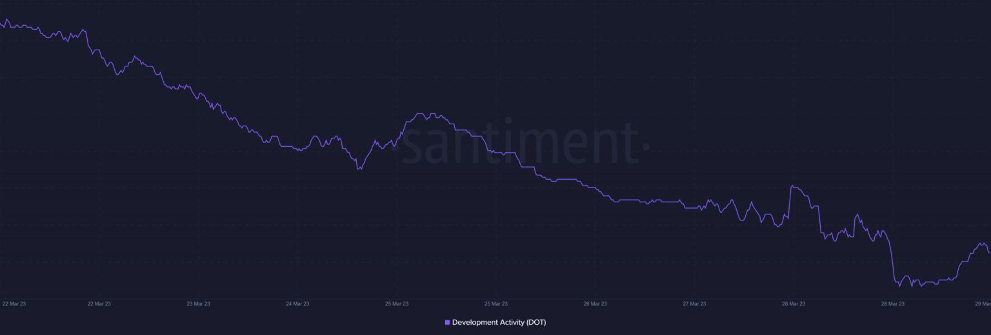The height and width of the screenshot is (335, 991).
Task: Click the sharp spike peak above first 28 Mar label
Action: (x=792, y=186)
